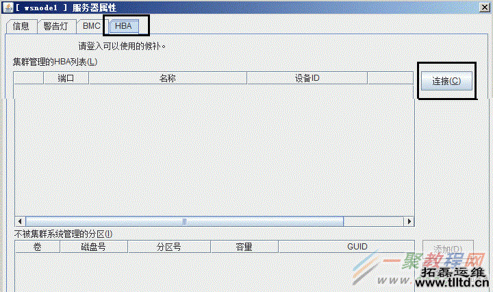Click the HBA list scrollbar left arrow
Image resolution: width=493 pixels, height=292 pixels.
point(18,221)
